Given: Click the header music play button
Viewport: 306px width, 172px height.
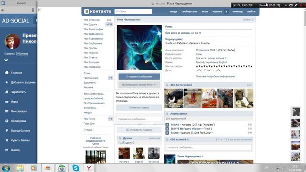Looking at the screenshot, I should click(x=226, y=11).
